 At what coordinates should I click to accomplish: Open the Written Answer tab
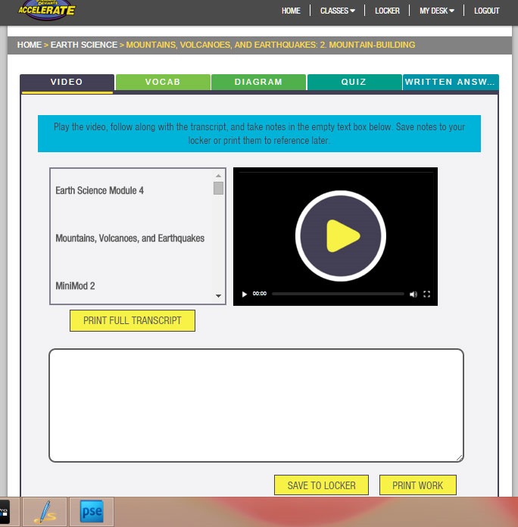pyautogui.click(x=451, y=82)
